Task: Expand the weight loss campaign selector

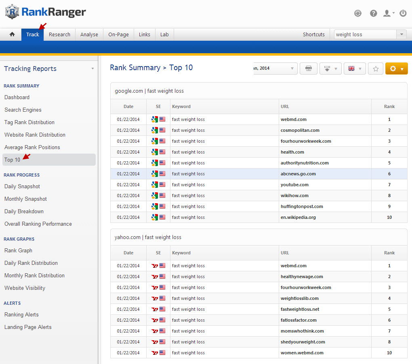Action: pos(401,35)
